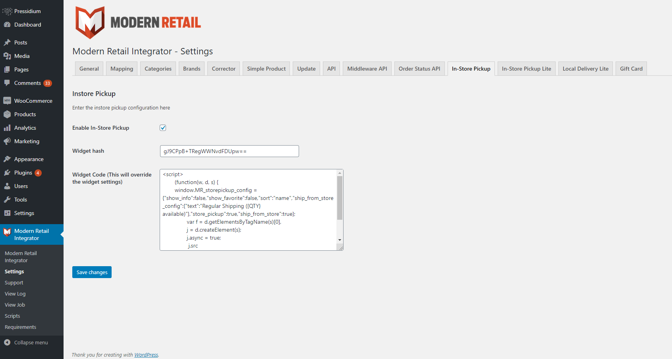This screenshot has width=672, height=359.
Task: Select the Settings submenu item in bold
Action: tap(14, 272)
